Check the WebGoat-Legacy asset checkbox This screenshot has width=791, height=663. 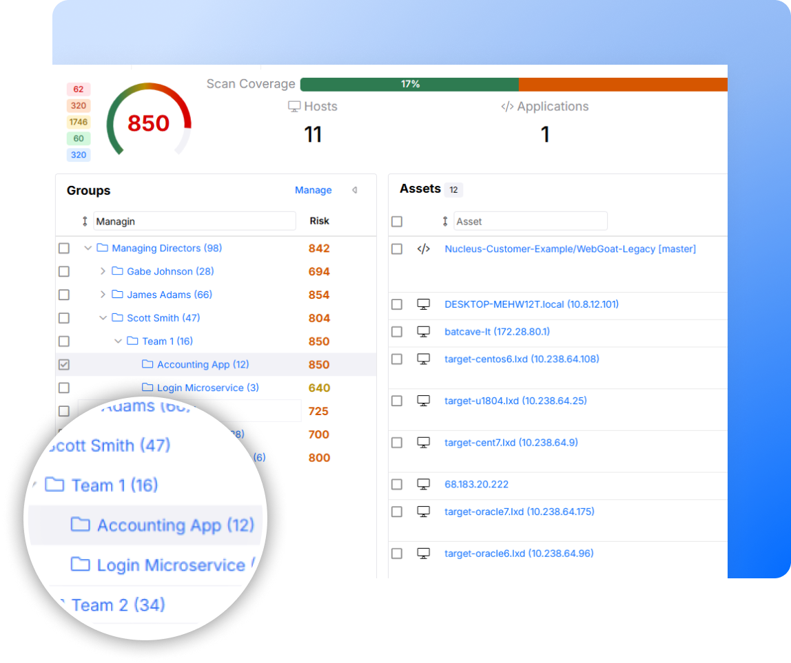397,249
